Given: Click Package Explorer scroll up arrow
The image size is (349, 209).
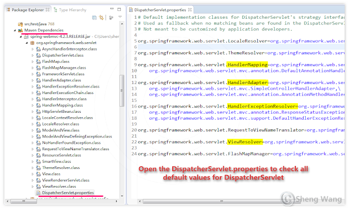Looking at the screenshot, I should pyautogui.click(x=122, y=24).
